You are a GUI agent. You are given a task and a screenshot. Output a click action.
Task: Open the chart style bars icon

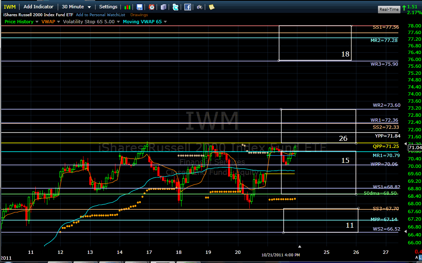127,7
